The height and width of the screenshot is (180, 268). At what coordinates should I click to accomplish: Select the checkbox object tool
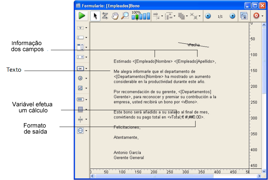[x=80, y=88]
